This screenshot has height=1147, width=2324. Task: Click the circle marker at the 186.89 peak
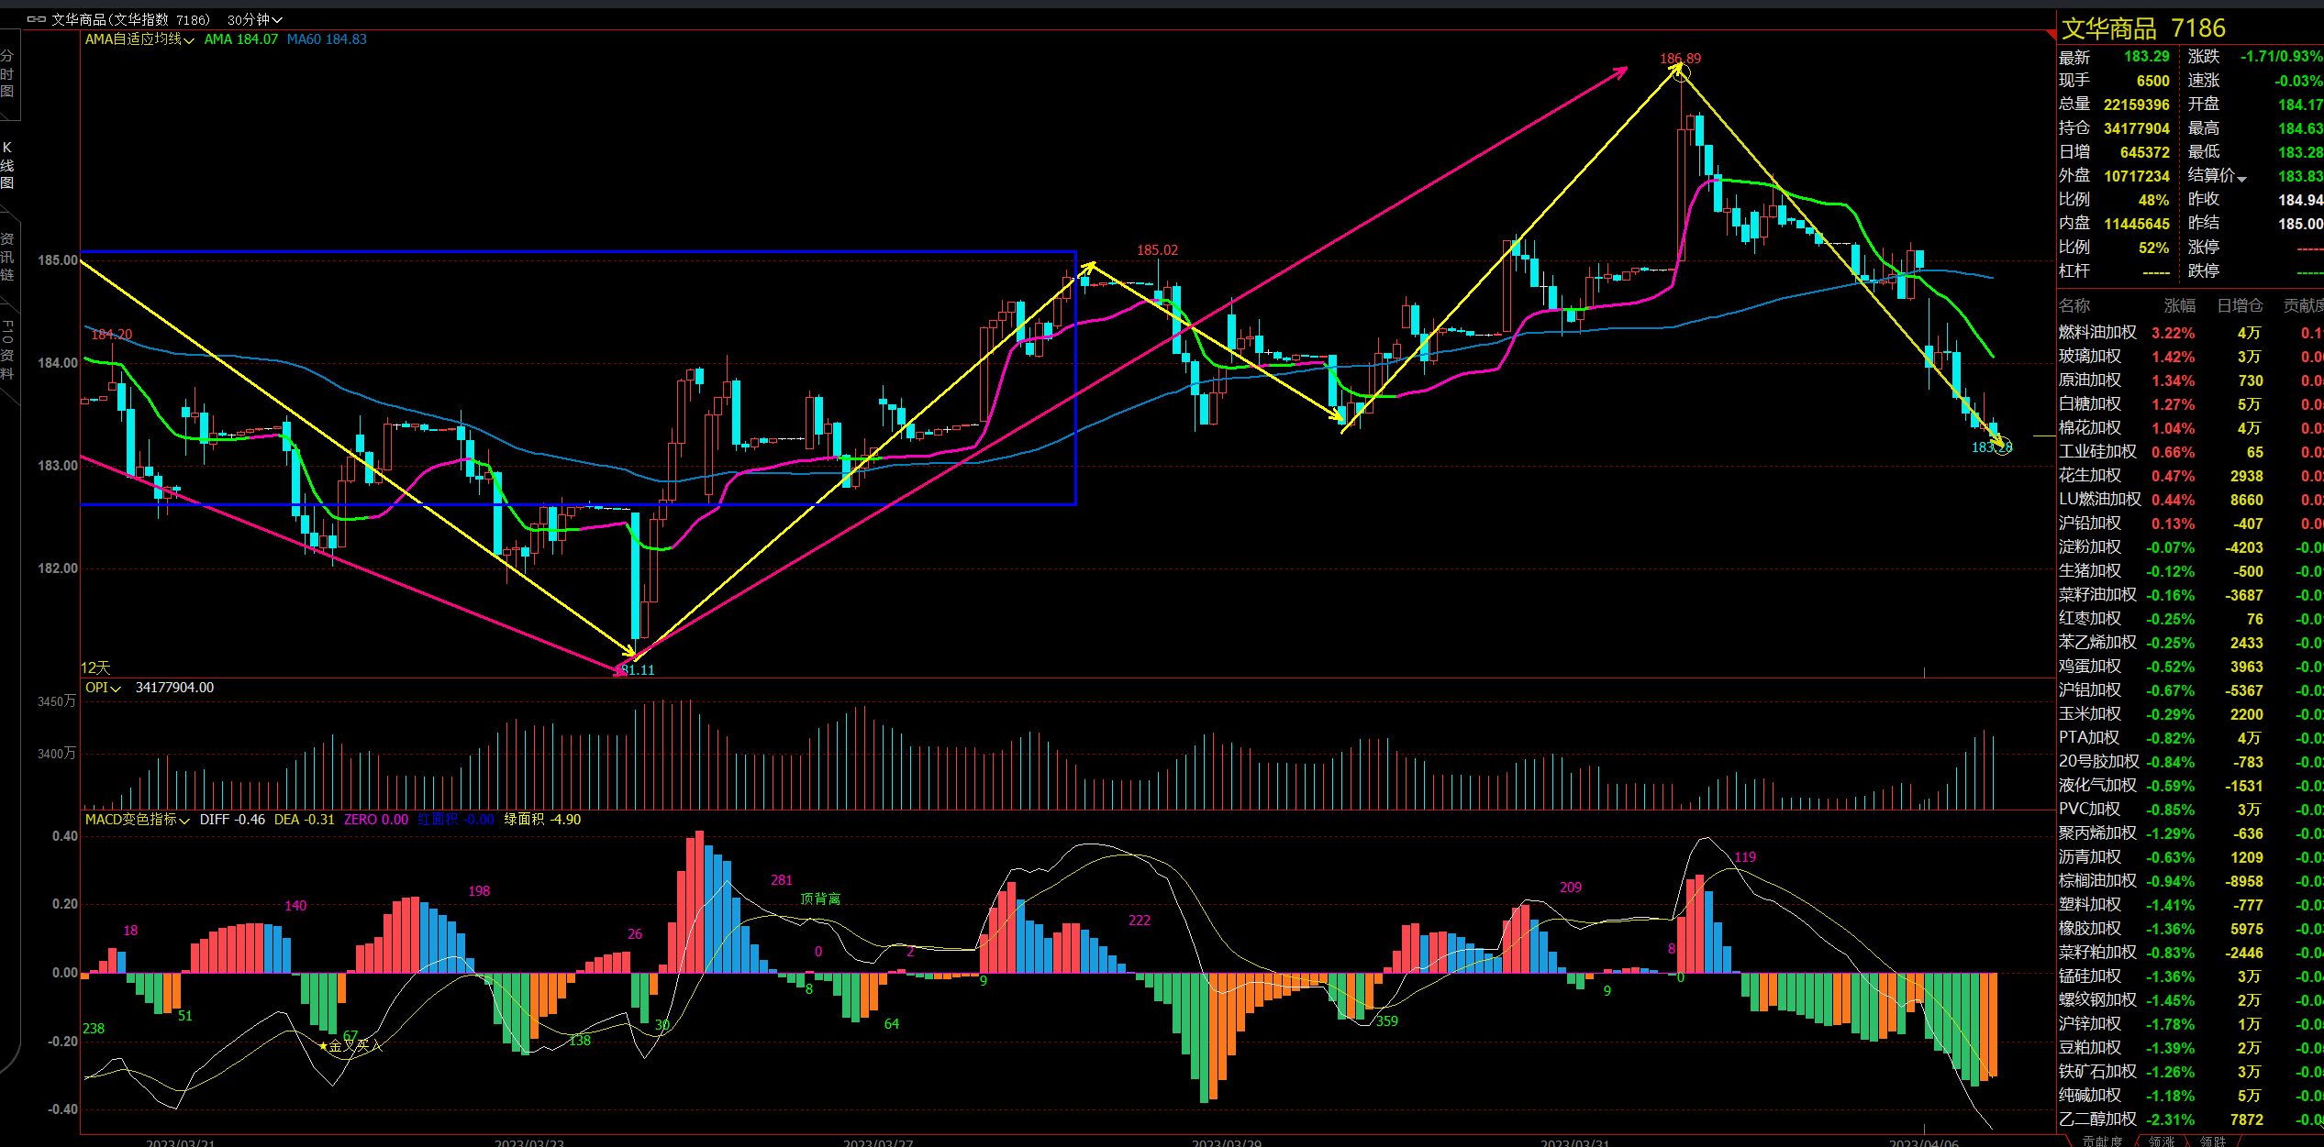1680,72
